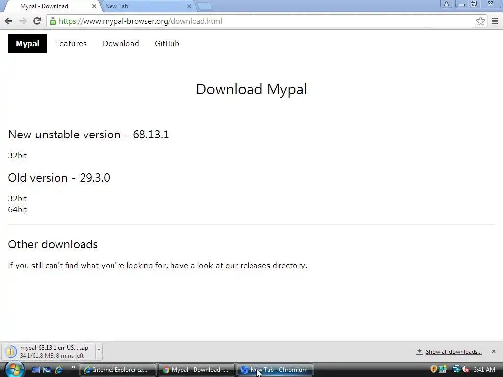Open the GitHub navigation item
The image size is (503, 377).
tap(167, 44)
